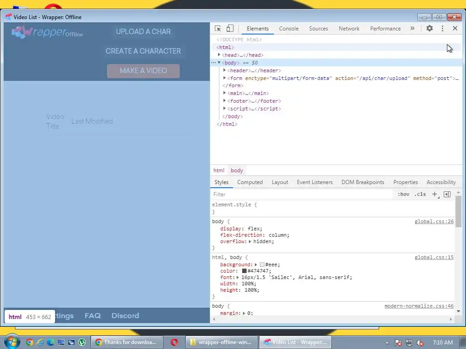Click the UPLOAD A CHAR button
The height and width of the screenshot is (349, 466).
point(143,31)
